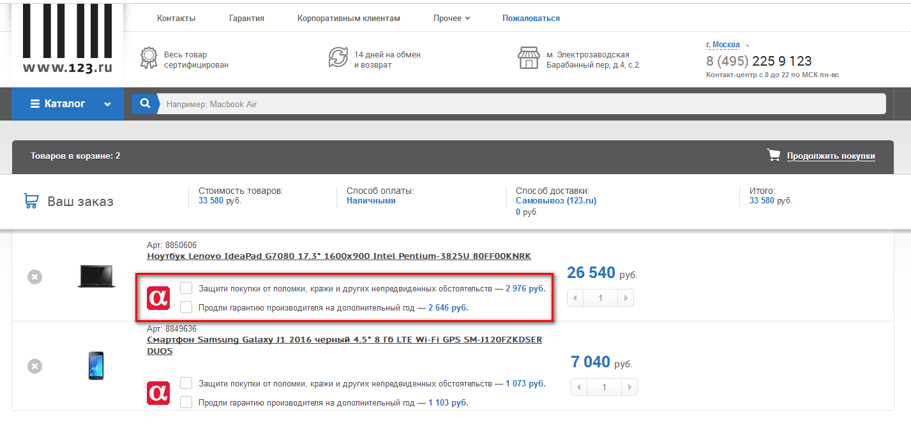The image size is (911, 440).
Task: Open Samsung Galaxy J1 thumbnail image
Action: pos(96,365)
